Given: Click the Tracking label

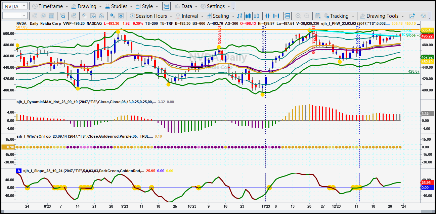Looking at the screenshot, I should 339,16.
